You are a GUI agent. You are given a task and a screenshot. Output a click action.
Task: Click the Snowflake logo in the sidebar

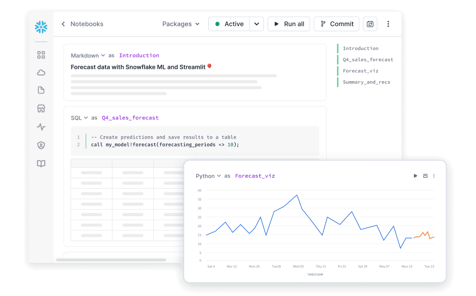[41, 27]
